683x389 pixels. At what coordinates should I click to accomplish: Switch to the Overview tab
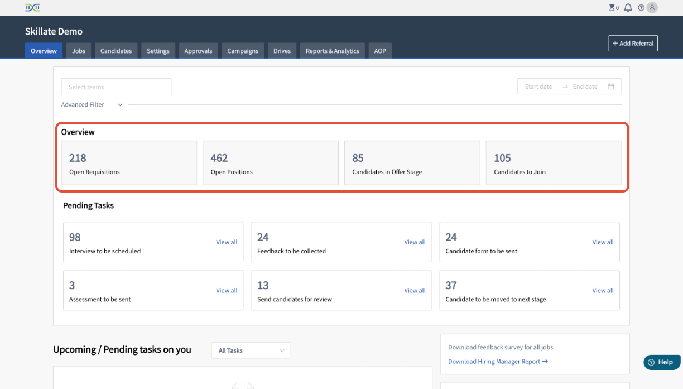pyautogui.click(x=44, y=51)
